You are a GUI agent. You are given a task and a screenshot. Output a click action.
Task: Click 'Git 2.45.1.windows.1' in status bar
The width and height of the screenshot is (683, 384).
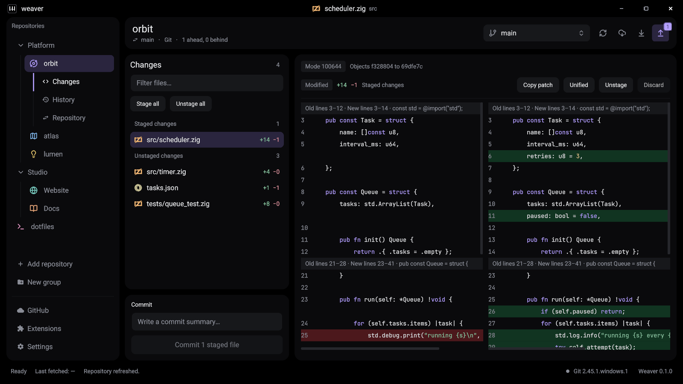click(601, 371)
